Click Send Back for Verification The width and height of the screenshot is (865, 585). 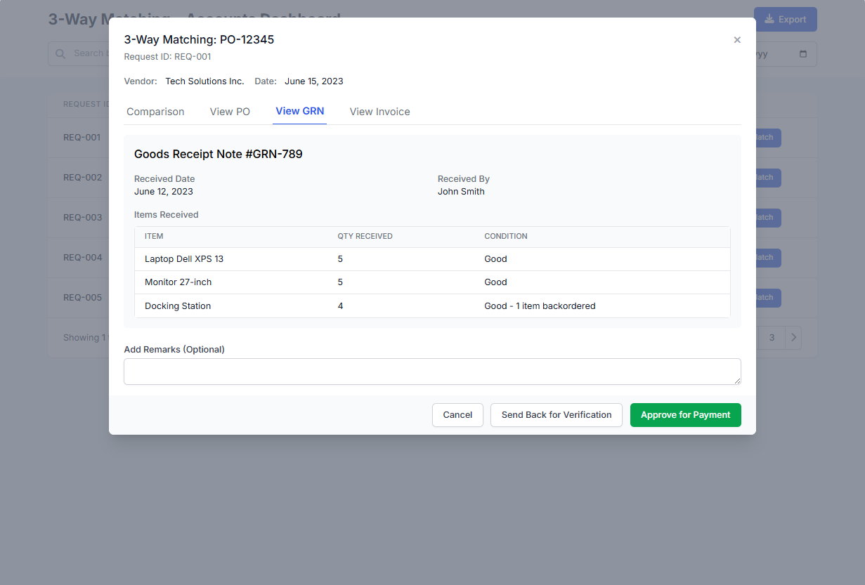557,415
